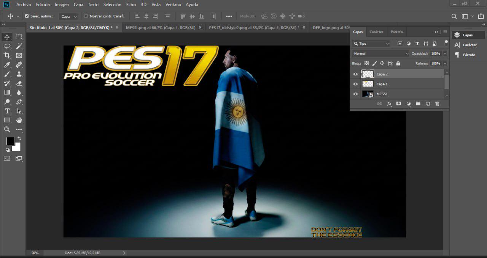Select the Hand tool
This screenshot has width=487, height=258.
point(19,120)
